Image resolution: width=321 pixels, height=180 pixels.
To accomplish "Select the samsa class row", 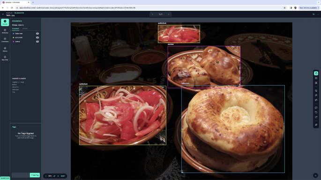I will (26, 42).
